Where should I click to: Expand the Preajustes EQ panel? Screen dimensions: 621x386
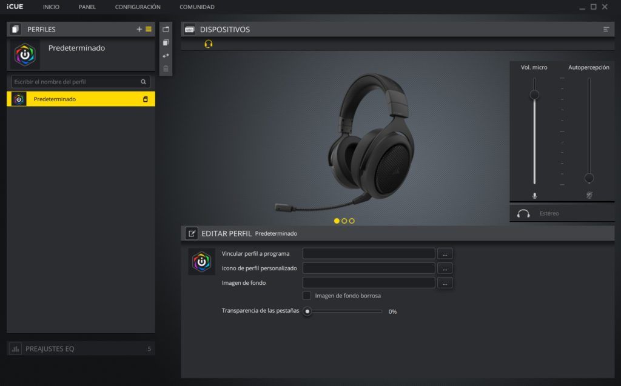pyautogui.click(x=81, y=349)
